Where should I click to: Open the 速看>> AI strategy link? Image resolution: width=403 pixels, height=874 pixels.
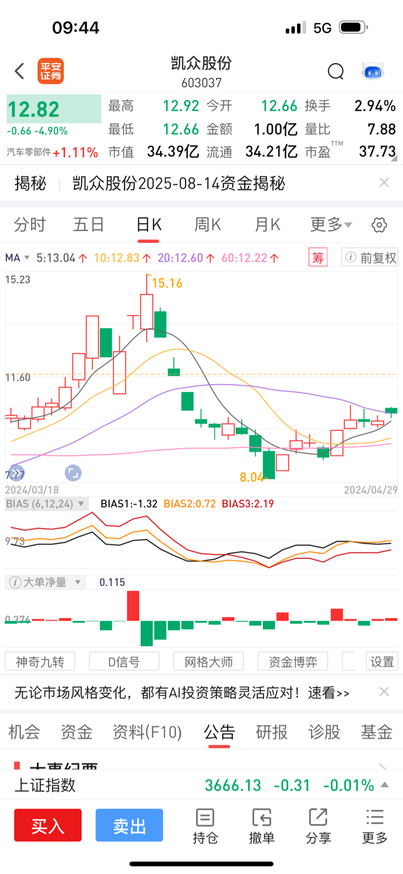(328, 692)
